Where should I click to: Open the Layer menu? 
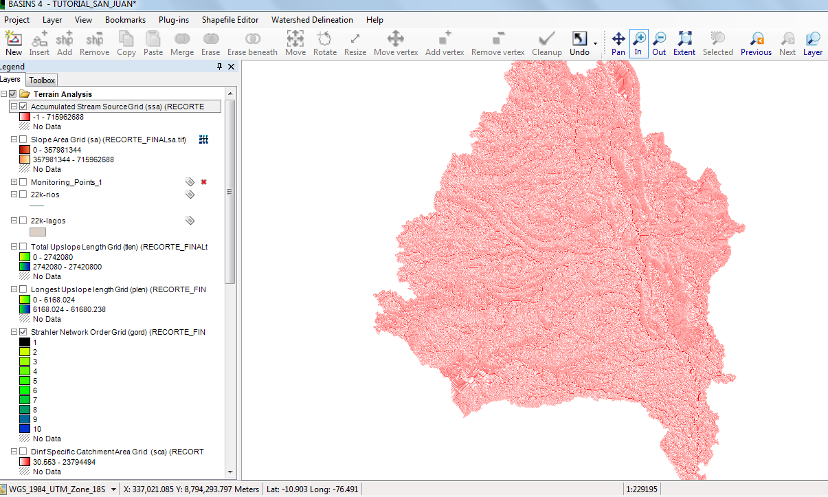pyautogui.click(x=52, y=20)
